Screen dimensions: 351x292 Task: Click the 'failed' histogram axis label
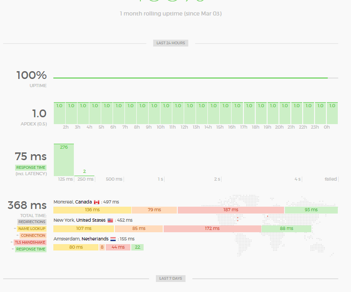click(x=330, y=179)
